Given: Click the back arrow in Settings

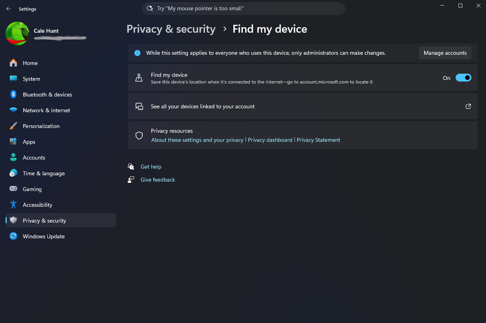Looking at the screenshot, I should tap(9, 9).
